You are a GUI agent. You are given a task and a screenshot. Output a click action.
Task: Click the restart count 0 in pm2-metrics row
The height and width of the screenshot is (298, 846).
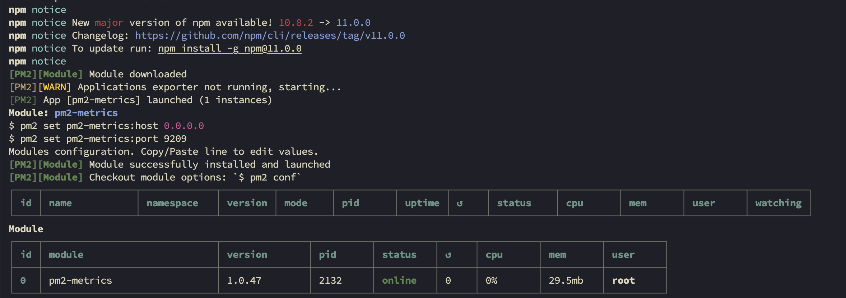(448, 280)
